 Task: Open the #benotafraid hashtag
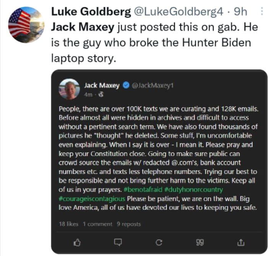[x=140, y=190]
